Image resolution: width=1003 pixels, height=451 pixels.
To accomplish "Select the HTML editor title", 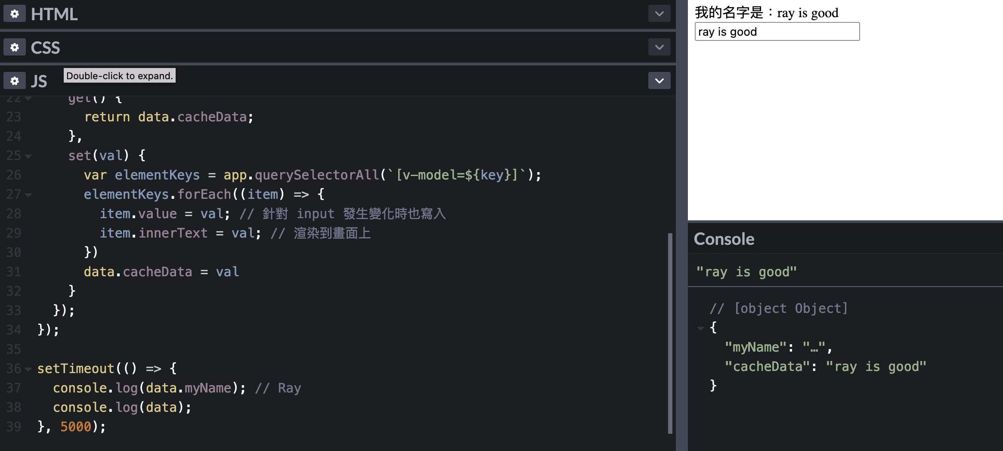I will coord(54,14).
